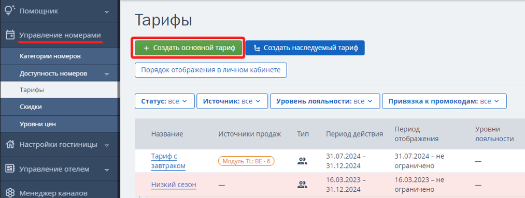Open the Уровни цен sidebar item

(x=37, y=124)
